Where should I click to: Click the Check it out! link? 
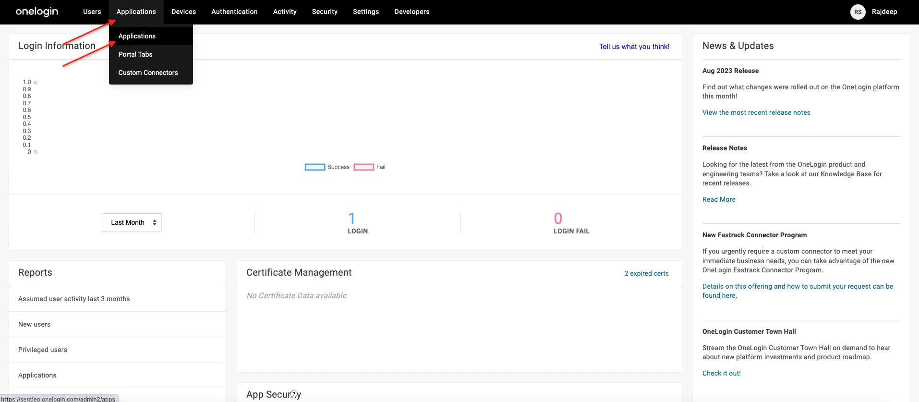pos(721,373)
